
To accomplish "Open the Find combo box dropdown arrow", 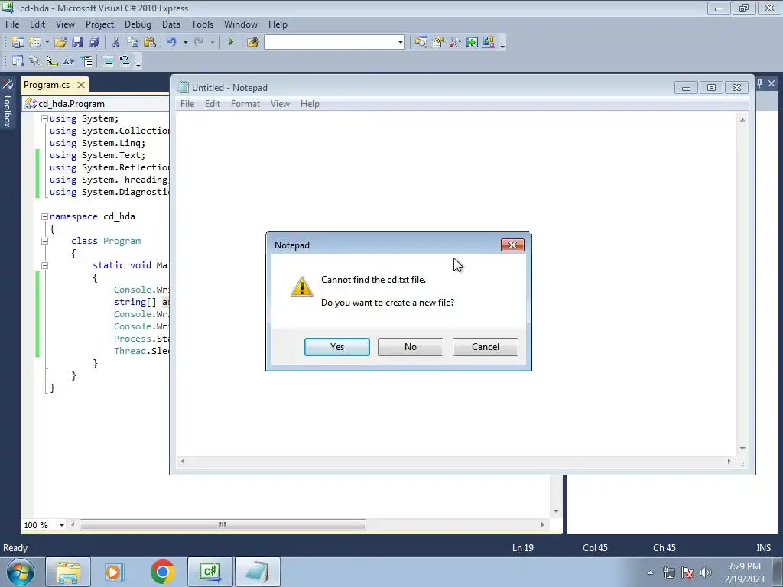I will (x=401, y=43).
